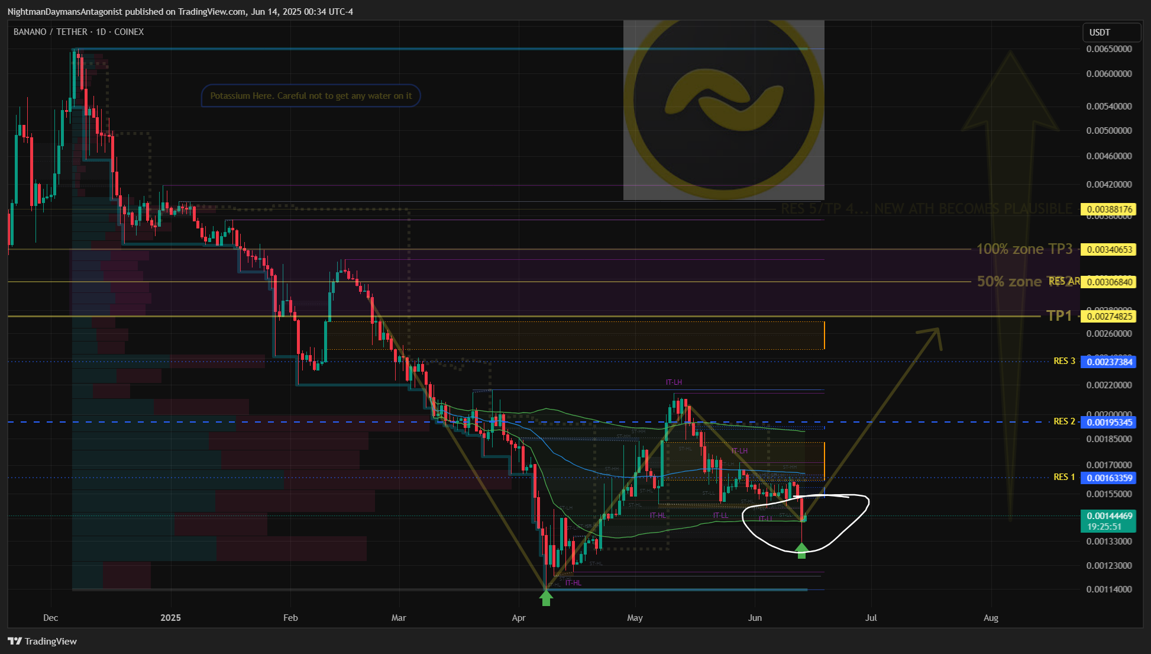Select the green up-arrow marker under April low
The image size is (1151, 654).
click(x=546, y=598)
